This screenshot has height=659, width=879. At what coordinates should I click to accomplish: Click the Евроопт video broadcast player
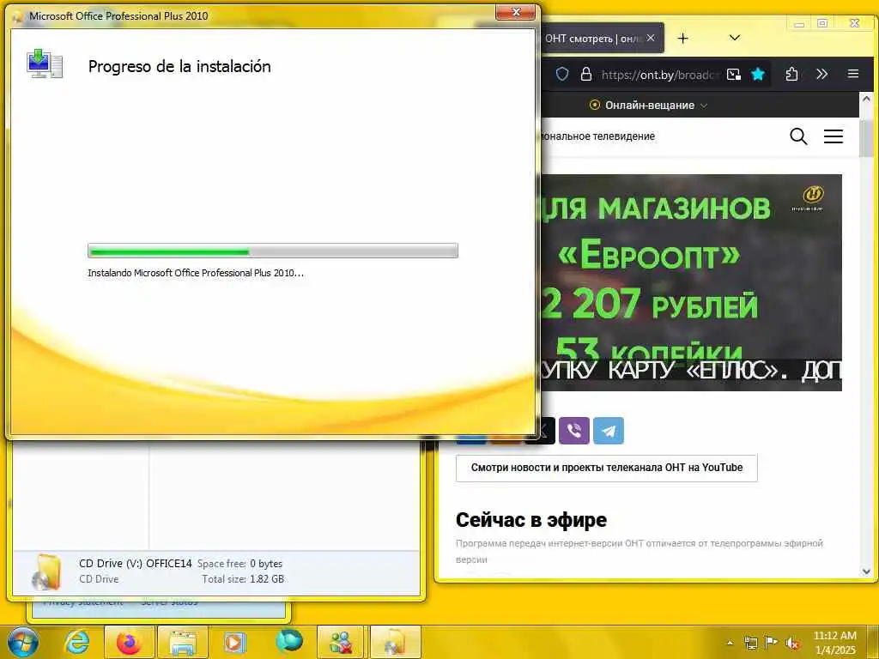pos(691,282)
